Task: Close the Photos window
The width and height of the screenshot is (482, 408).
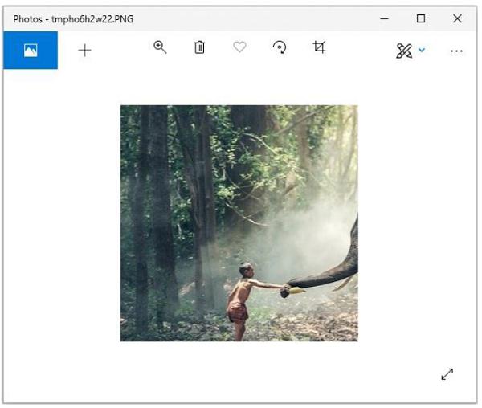Action: tap(457, 18)
